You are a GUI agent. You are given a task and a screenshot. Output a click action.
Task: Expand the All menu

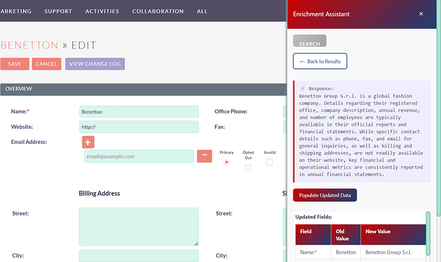(x=202, y=12)
